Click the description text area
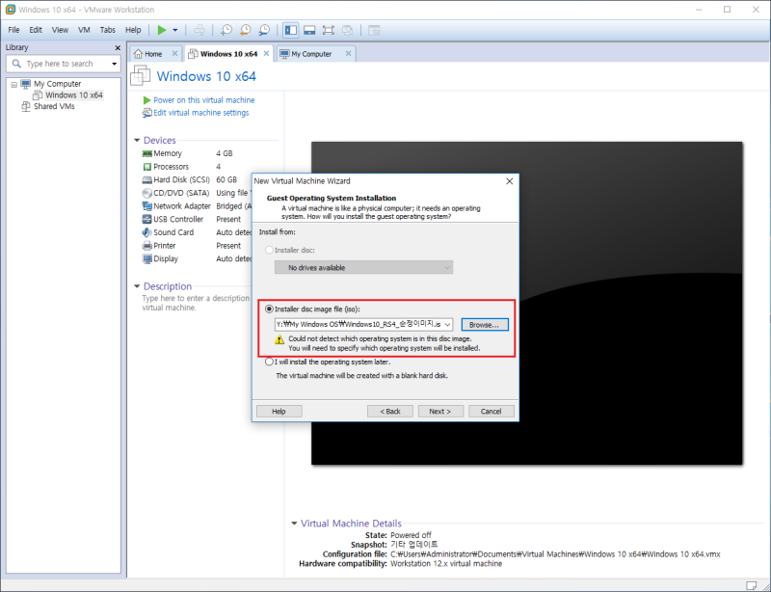 196,303
